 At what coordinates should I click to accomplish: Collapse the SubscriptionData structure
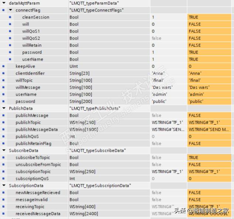(x=4, y=185)
